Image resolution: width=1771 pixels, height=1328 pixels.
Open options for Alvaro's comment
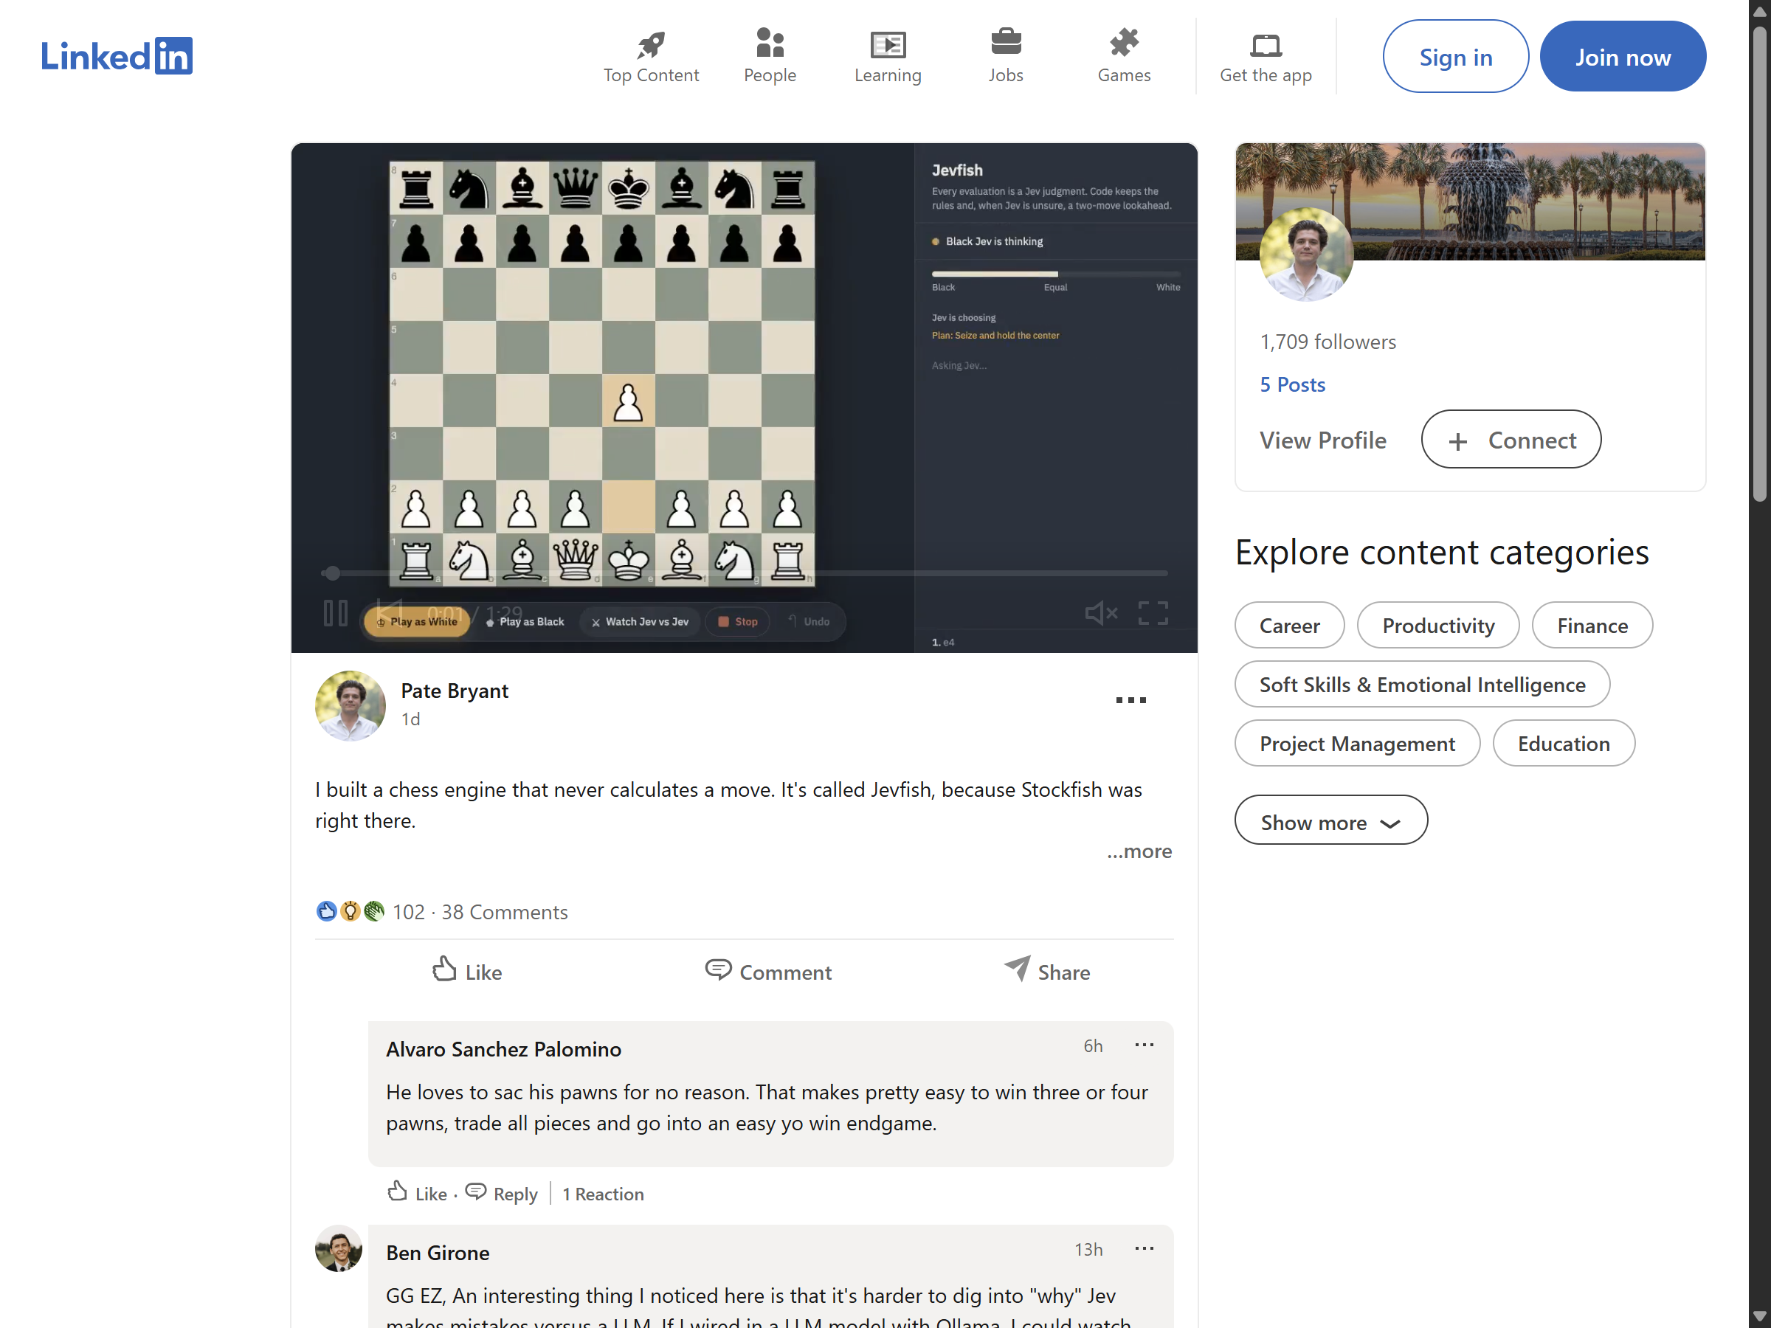click(x=1144, y=1045)
